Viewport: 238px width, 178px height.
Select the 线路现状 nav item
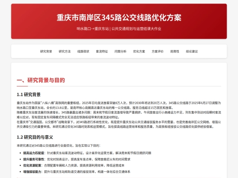[x=83, y=51]
